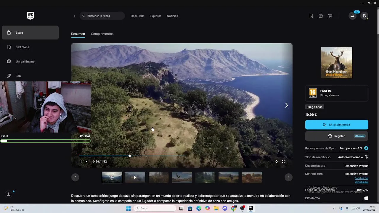Select the seventh thumbnail image
This screenshot has width=379, height=213.
pos(252,177)
